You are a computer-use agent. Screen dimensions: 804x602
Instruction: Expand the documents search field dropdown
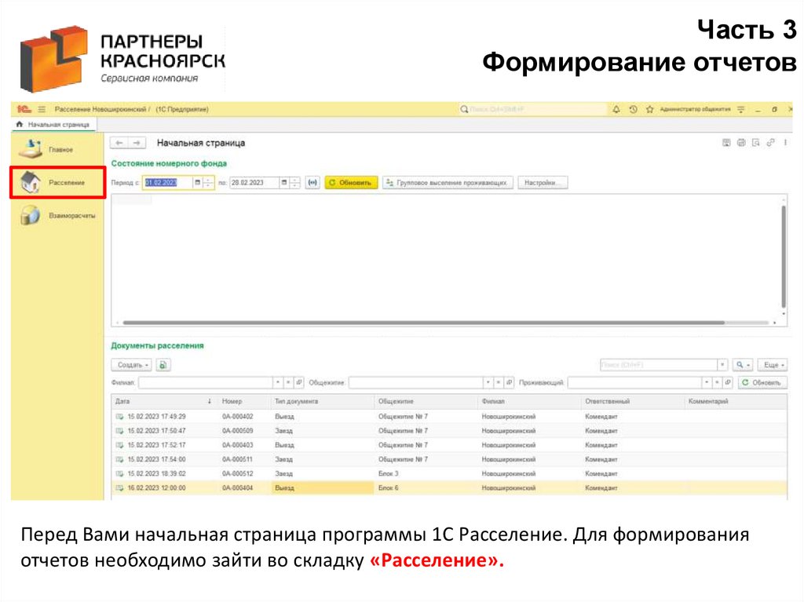[722, 365]
